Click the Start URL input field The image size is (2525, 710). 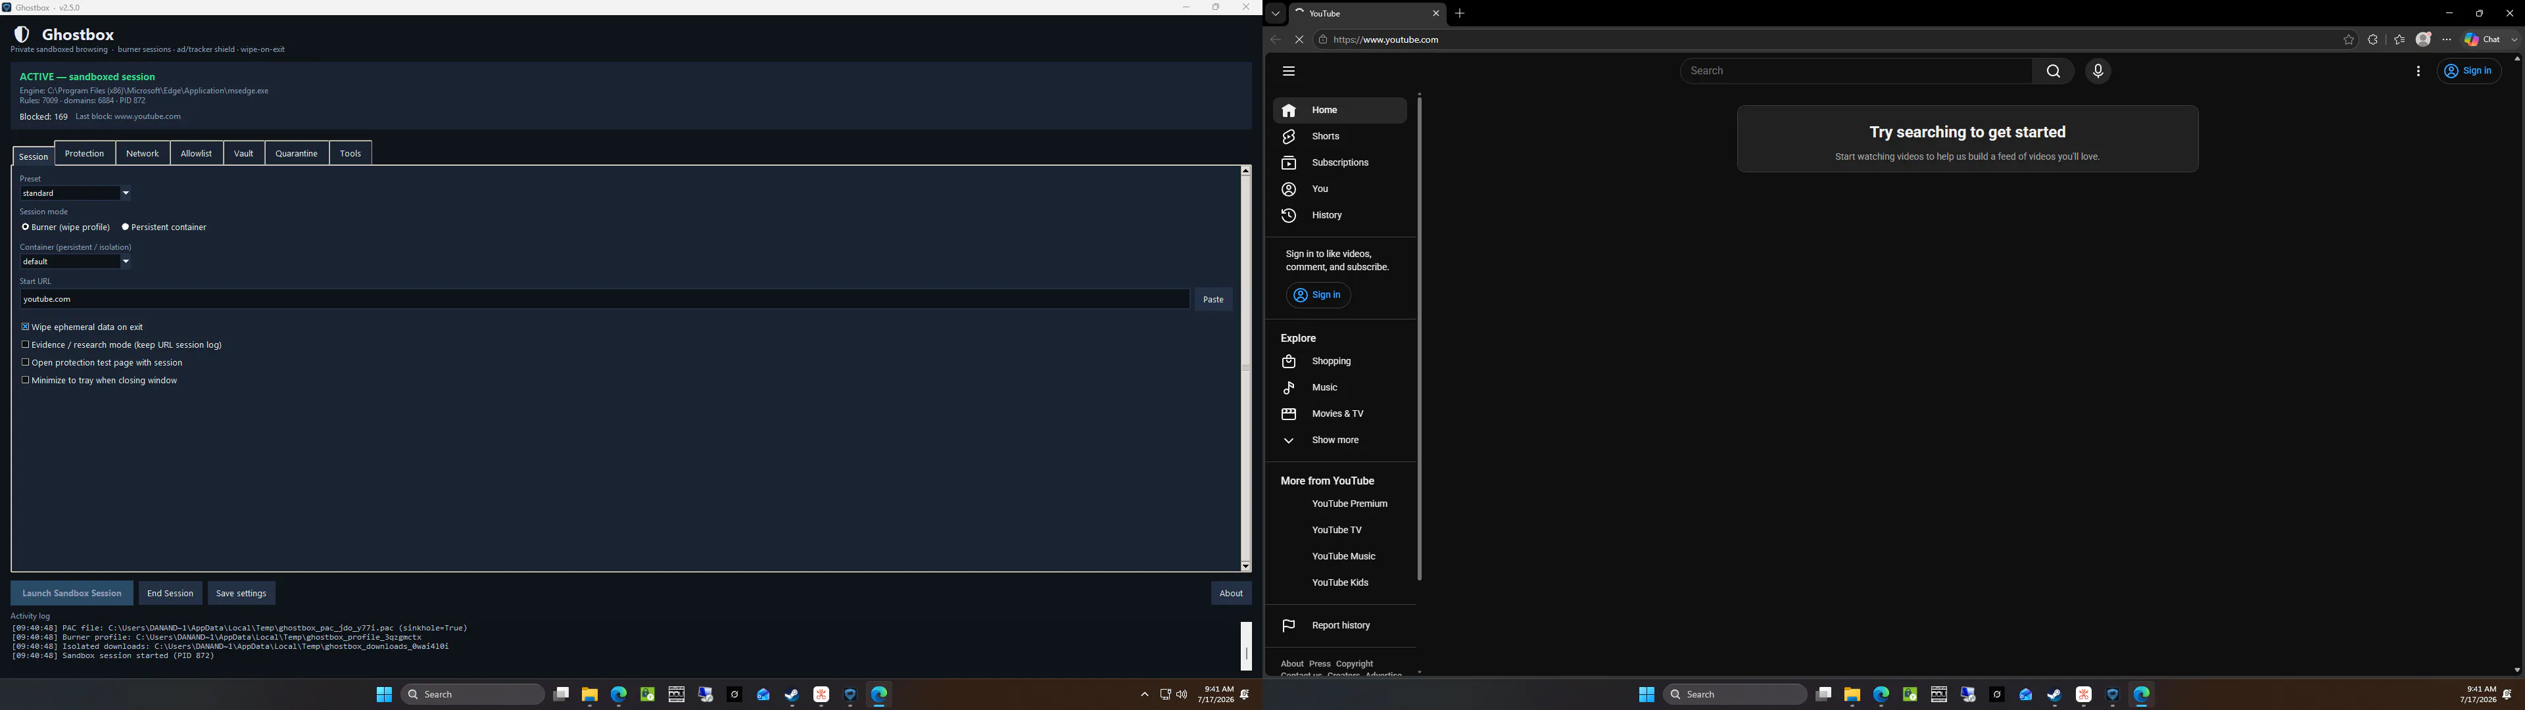coord(604,300)
